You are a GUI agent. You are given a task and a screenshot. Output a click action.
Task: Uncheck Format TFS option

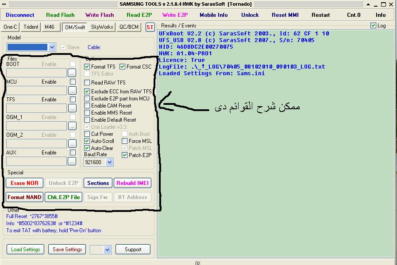[x=87, y=66]
